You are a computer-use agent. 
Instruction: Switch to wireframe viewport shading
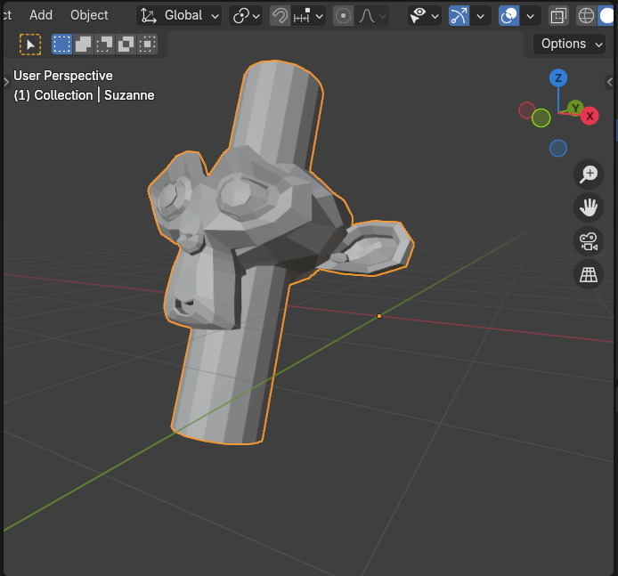(x=586, y=16)
